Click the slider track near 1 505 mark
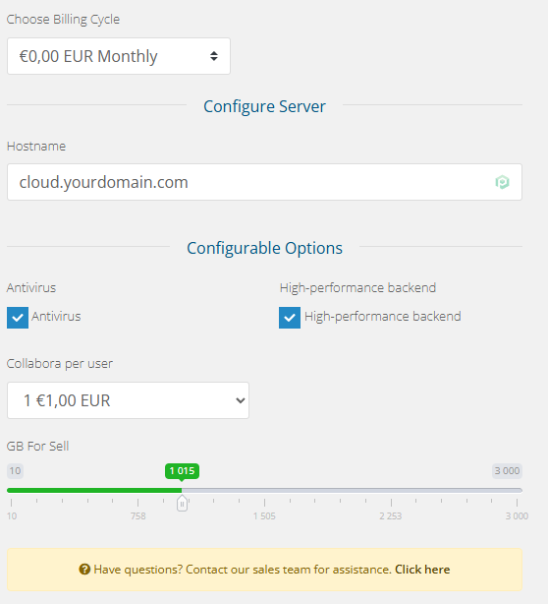The height and width of the screenshot is (604, 548). click(264, 490)
